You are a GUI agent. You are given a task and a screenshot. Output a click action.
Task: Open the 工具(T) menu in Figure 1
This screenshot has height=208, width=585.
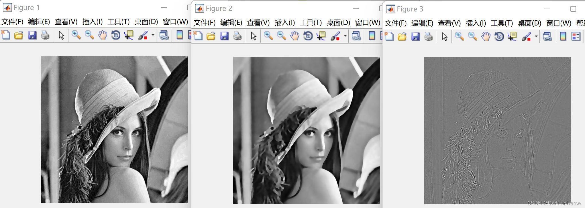point(119,22)
